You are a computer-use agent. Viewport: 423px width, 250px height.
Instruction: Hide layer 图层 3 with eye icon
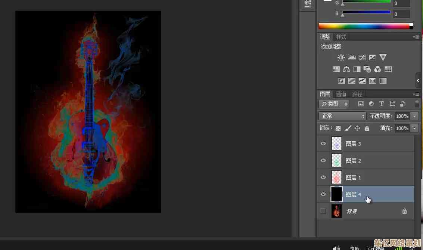tap(323, 143)
